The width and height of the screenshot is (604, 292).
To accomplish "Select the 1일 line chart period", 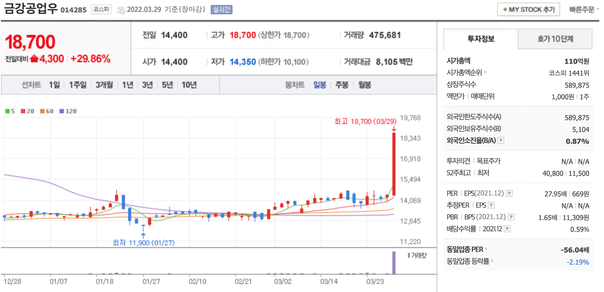I will coord(54,85).
